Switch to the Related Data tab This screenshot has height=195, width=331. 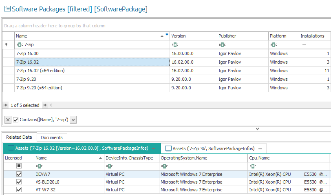19,137
